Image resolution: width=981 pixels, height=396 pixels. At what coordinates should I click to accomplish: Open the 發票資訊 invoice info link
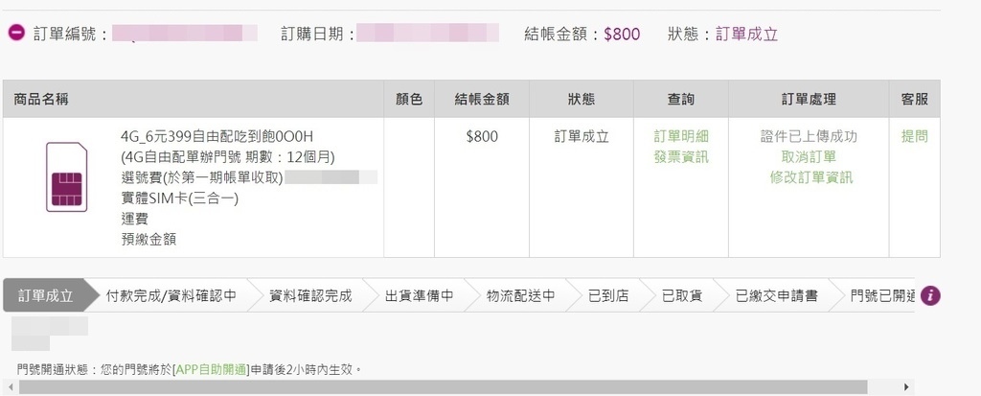point(681,156)
